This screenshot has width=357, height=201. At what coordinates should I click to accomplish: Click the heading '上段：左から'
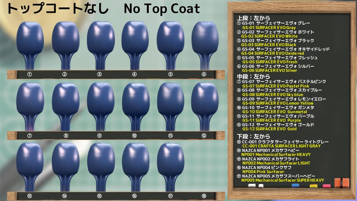tap(253, 18)
